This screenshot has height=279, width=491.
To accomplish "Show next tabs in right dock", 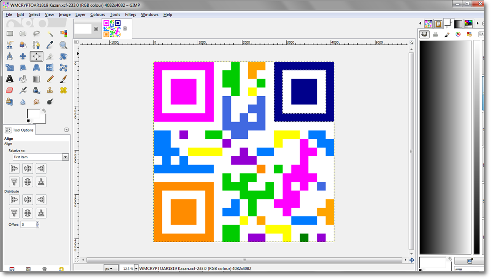I will (477, 24).
